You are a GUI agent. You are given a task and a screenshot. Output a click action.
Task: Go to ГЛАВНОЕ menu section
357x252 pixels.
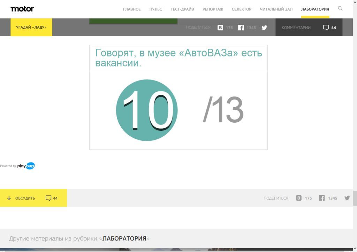(x=132, y=9)
